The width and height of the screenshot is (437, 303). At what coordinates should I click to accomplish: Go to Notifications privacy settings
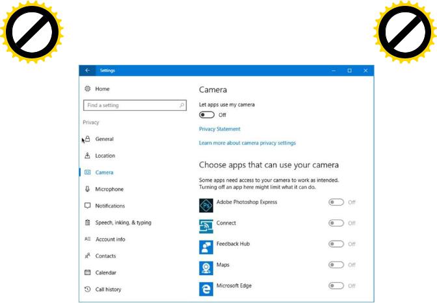[110, 206]
